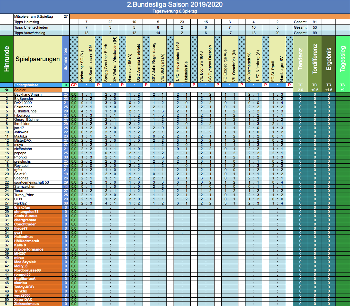Select player 'Jofinwolf'
Screen dimensions: 350x306
point(38,132)
